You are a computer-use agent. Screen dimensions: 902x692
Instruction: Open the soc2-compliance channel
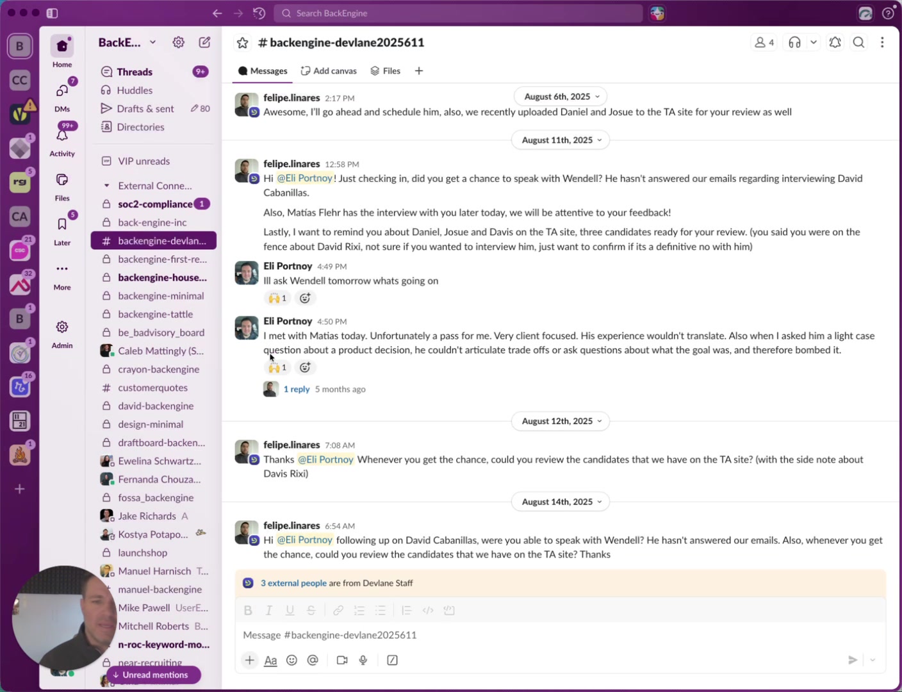155,204
